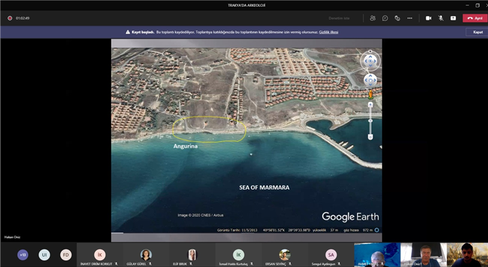
Task: Click the warning triangle icon in the banner
Action: click(128, 32)
